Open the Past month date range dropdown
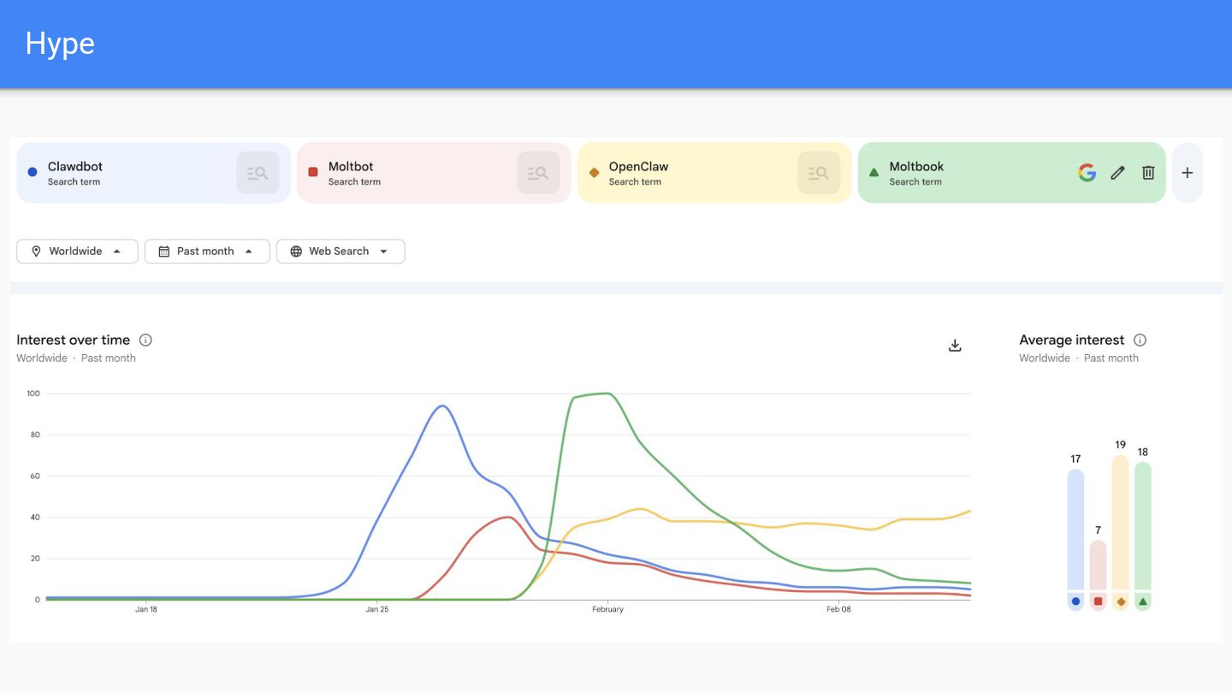The height and width of the screenshot is (693, 1232). pos(207,252)
